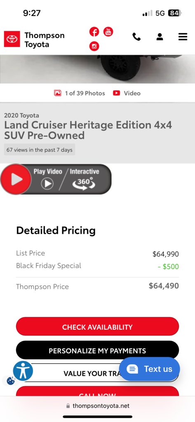
Task: Open the user account icon
Action: (x=160, y=37)
